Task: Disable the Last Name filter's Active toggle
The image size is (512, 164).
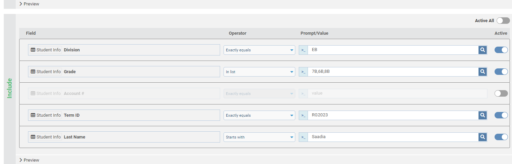Action: (x=501, y=137)
